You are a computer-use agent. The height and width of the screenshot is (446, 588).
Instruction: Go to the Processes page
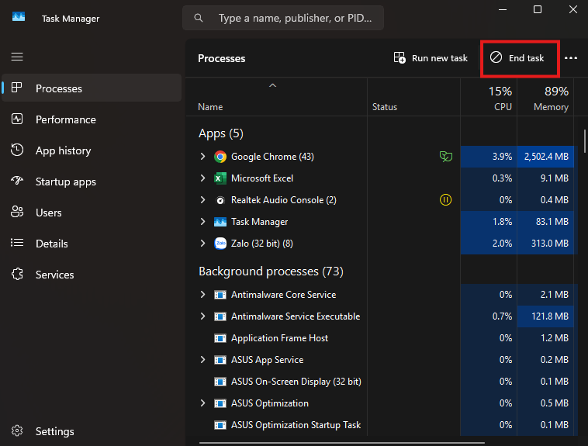click(92, 88)
